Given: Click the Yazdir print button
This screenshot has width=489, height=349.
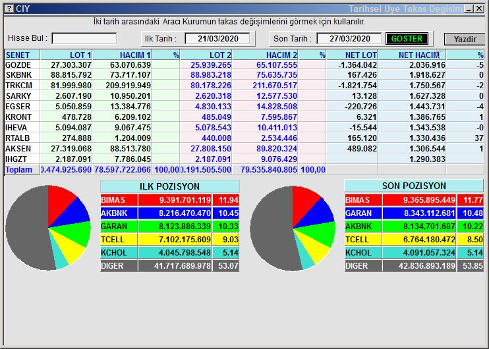Looking at the screenshot, I should click(x=465, y=39).
